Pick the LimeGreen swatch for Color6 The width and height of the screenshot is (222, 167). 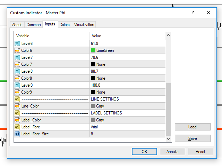[93, 50]
